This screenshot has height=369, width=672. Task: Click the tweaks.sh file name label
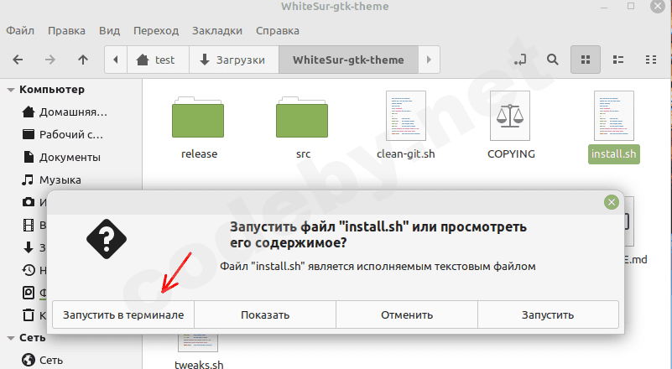199,365
